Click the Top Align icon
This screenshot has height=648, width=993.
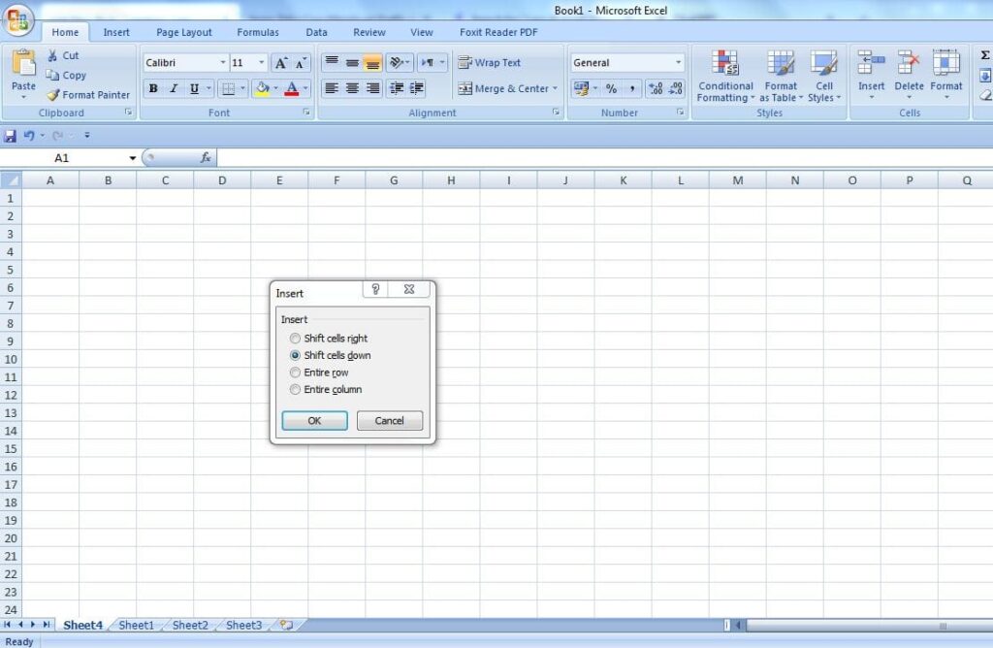(x=332, y=62)
